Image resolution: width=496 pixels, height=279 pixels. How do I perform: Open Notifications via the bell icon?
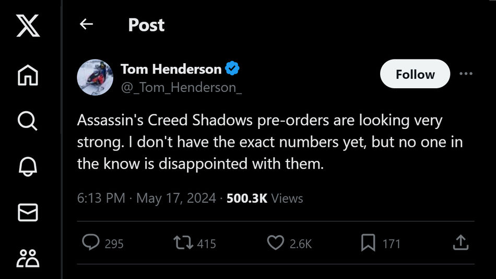tap(28, 167)
